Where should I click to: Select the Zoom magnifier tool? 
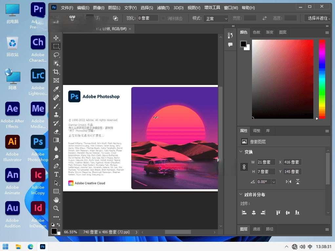(x=56, y=208)
